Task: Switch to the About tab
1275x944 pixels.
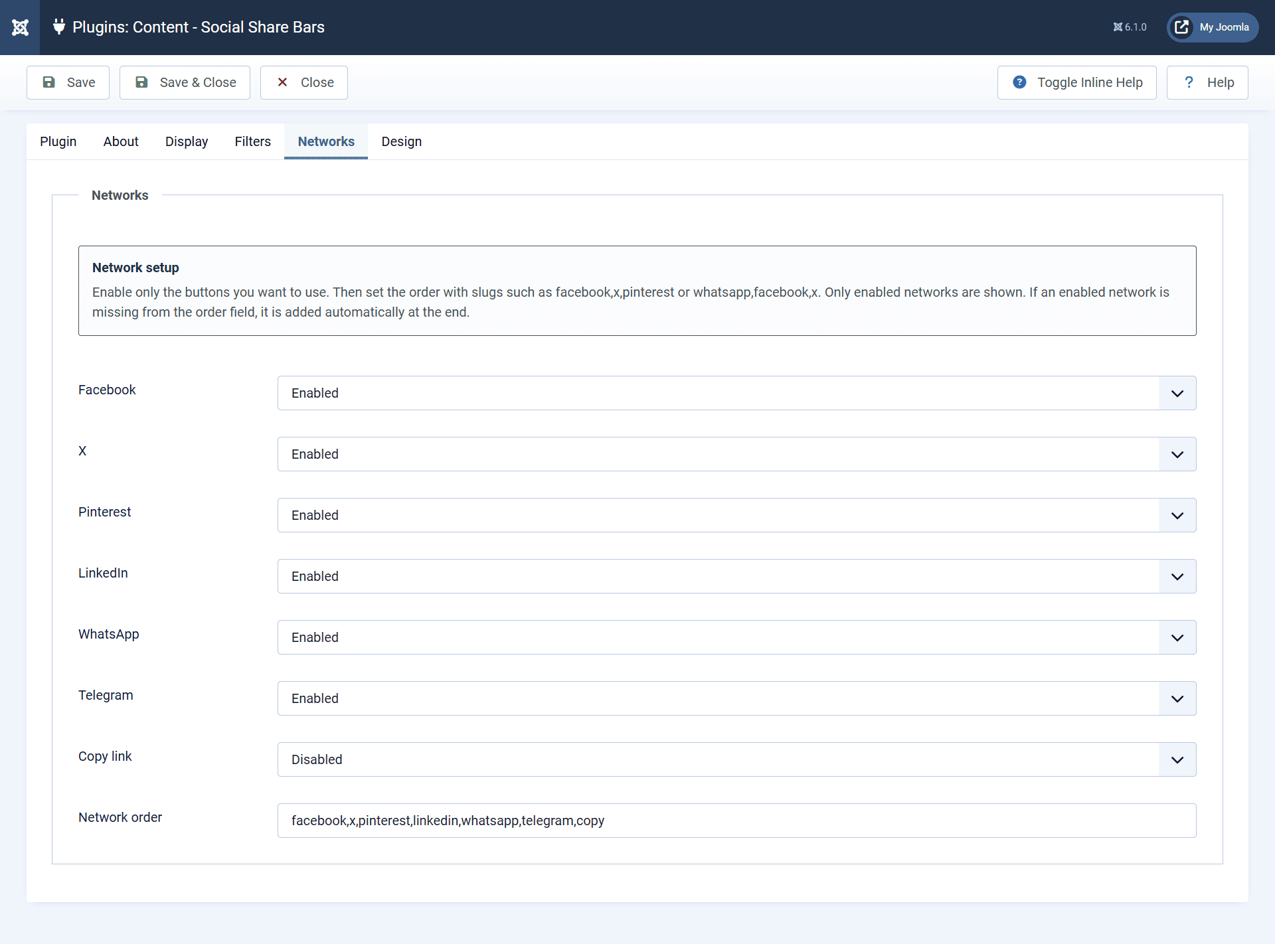Action: click(120, 141)
